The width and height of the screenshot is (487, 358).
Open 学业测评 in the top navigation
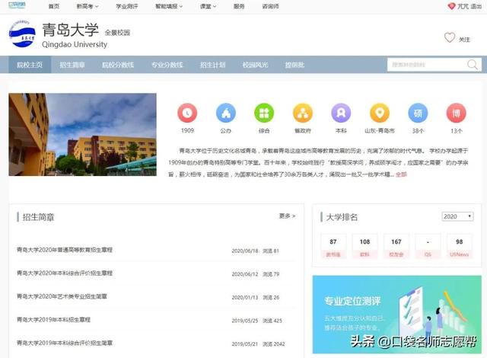127,6
